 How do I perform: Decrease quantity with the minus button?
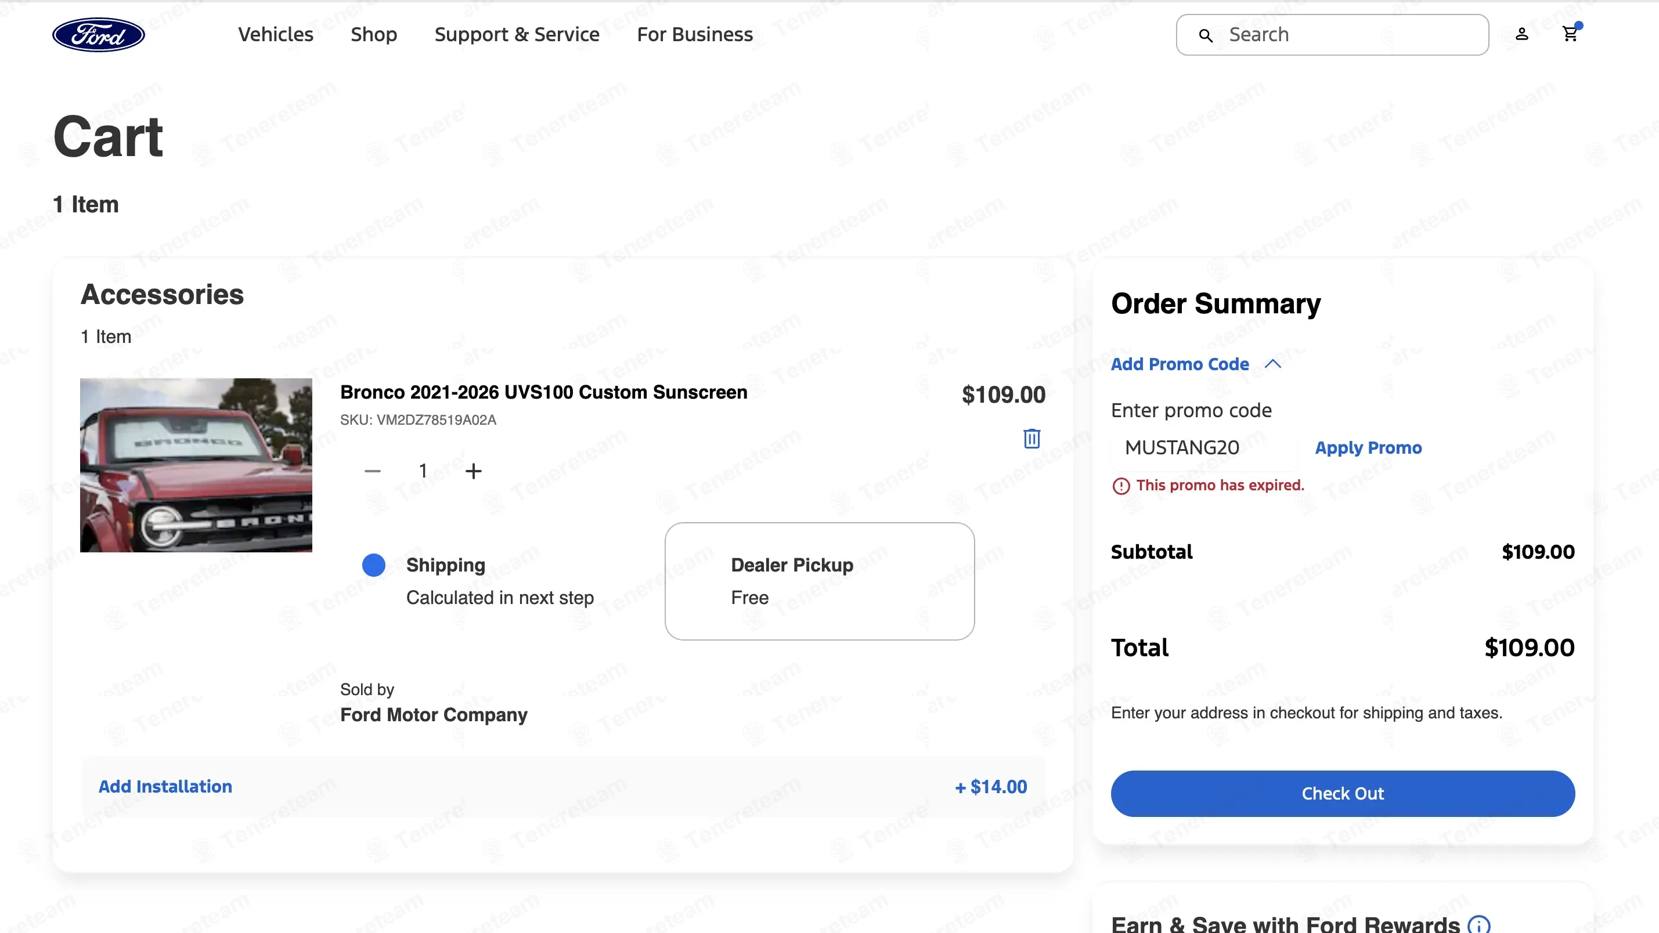[x=372, y=471]
